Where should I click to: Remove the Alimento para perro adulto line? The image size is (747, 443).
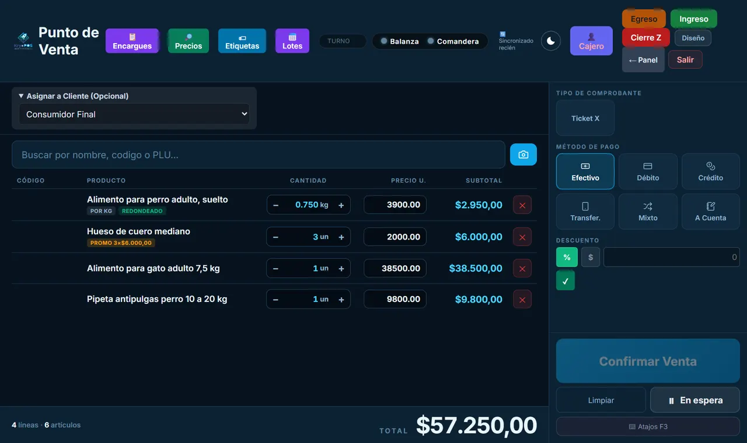[522, 205]
